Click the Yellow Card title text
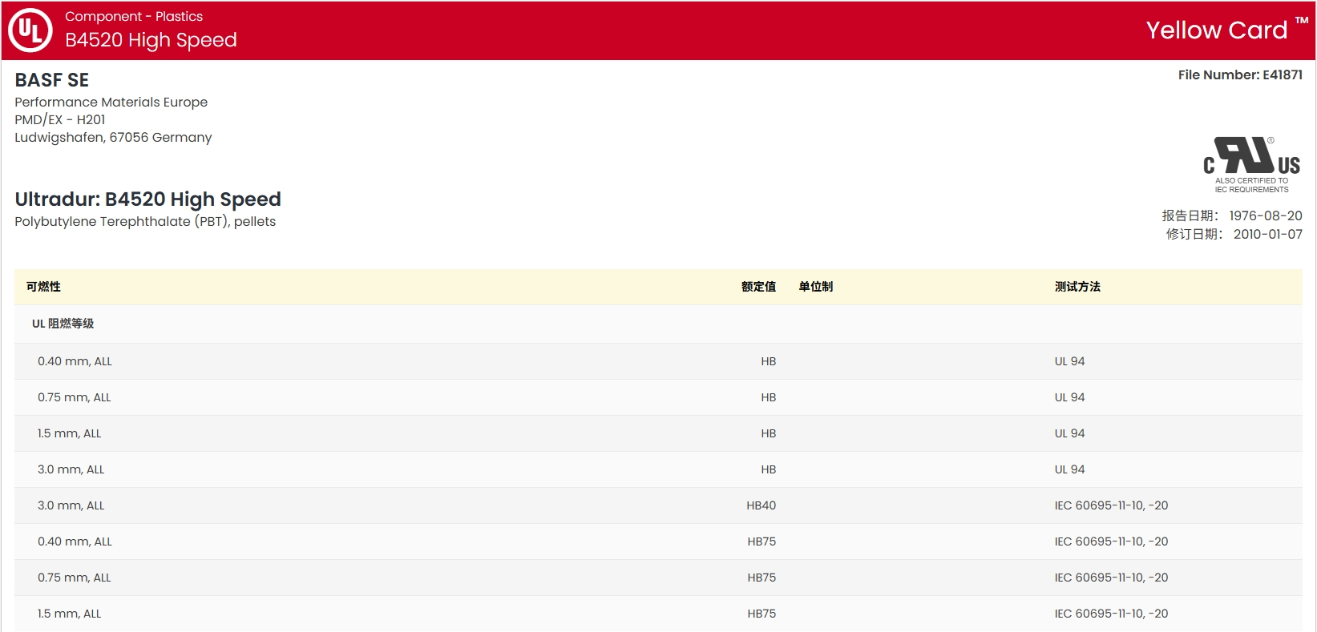The image size is (1317, 632). pos(1216,30)
